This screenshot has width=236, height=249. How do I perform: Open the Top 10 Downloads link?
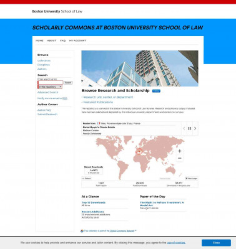click(x=94, y=202)
